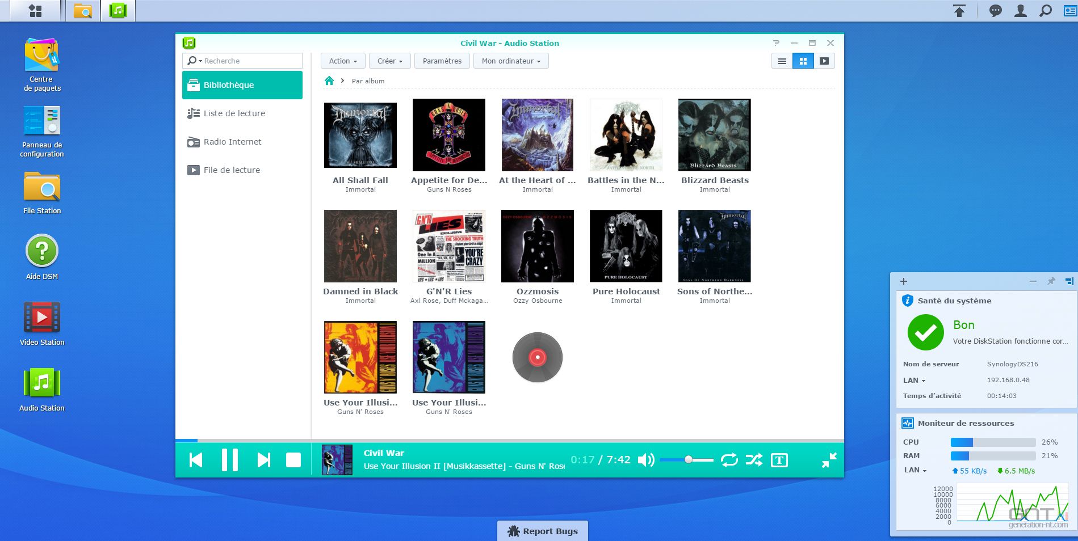
Task: Add a widget with the plus icon
Action: 904,281
